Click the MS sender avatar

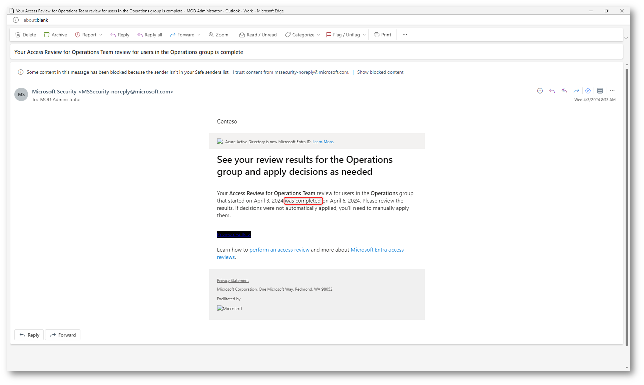[x=21, y=94]
